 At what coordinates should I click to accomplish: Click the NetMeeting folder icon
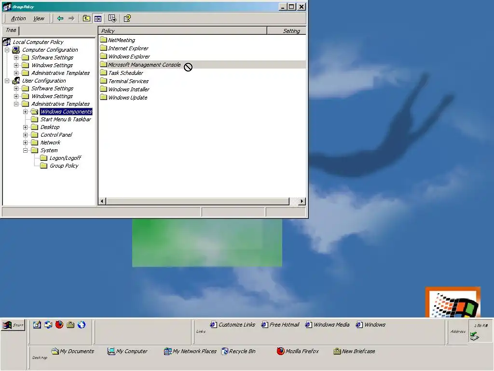tap(103, 40)
